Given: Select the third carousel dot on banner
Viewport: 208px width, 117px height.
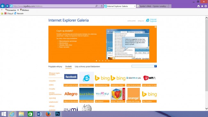Looking at the screenshot, I should [x=102, y=61].
